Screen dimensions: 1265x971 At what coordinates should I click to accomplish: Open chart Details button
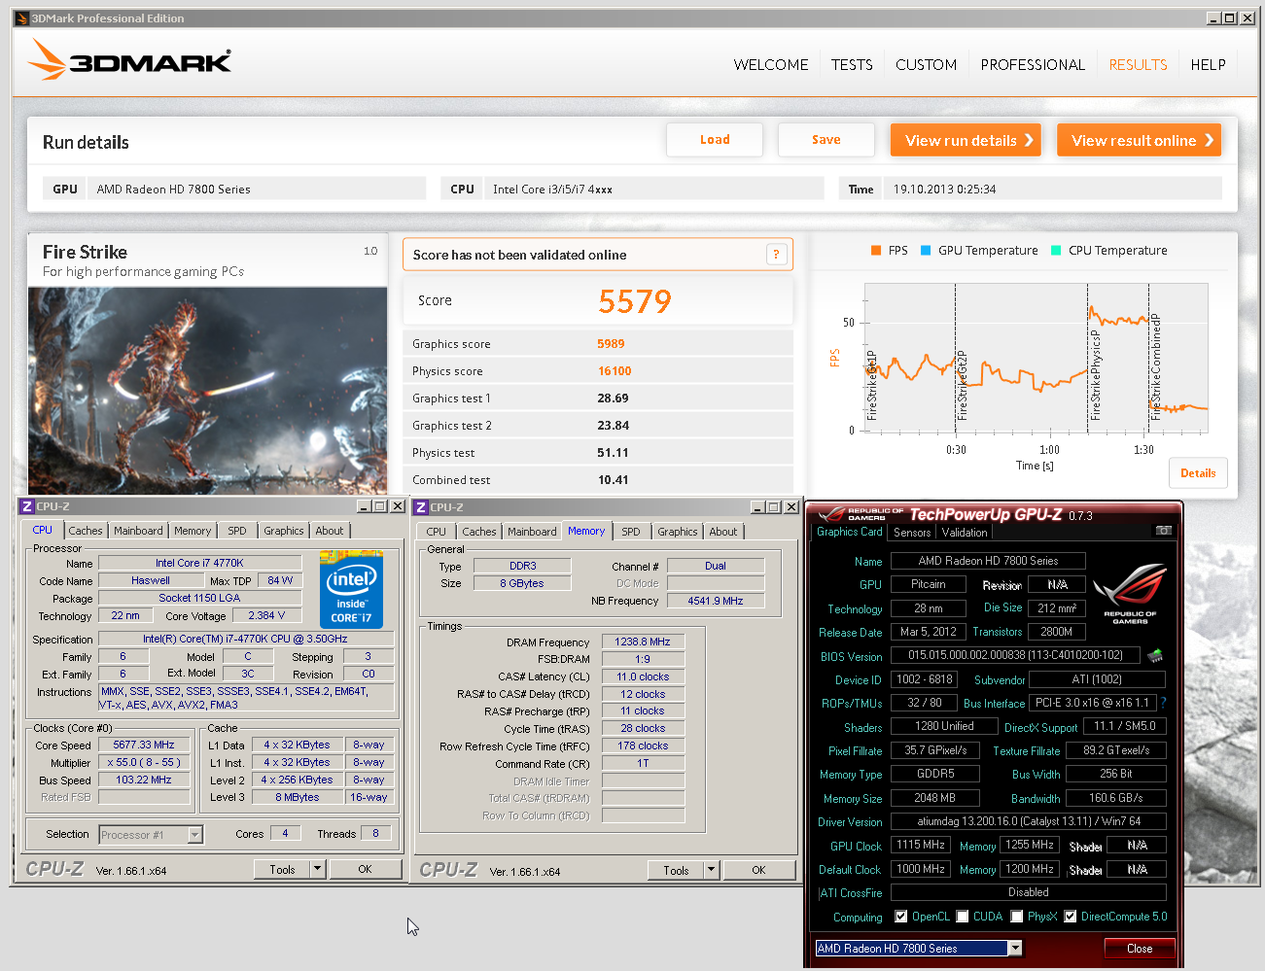pyautogui.click(x=1198, y=473)
